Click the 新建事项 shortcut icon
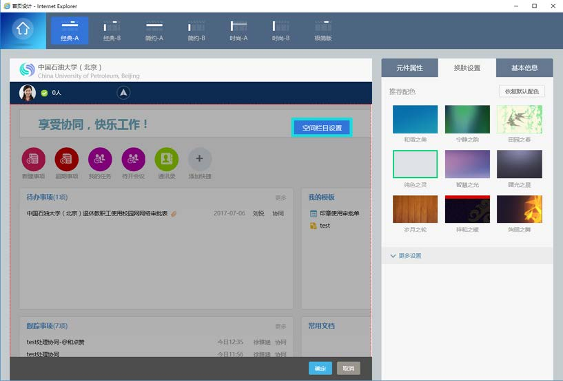The height and width of the screenshot is (381, 563). tap(34, 159)
